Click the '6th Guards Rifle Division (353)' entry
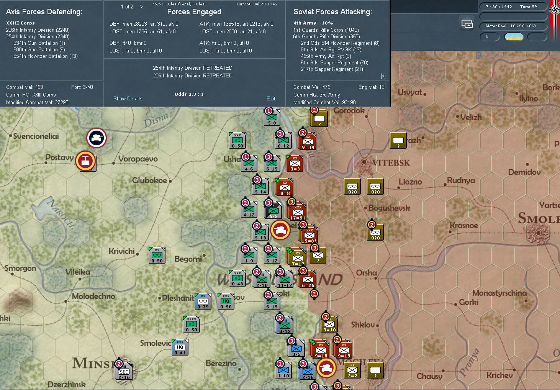The height and width of the screenshot is (390, 560). pos(327,36)
